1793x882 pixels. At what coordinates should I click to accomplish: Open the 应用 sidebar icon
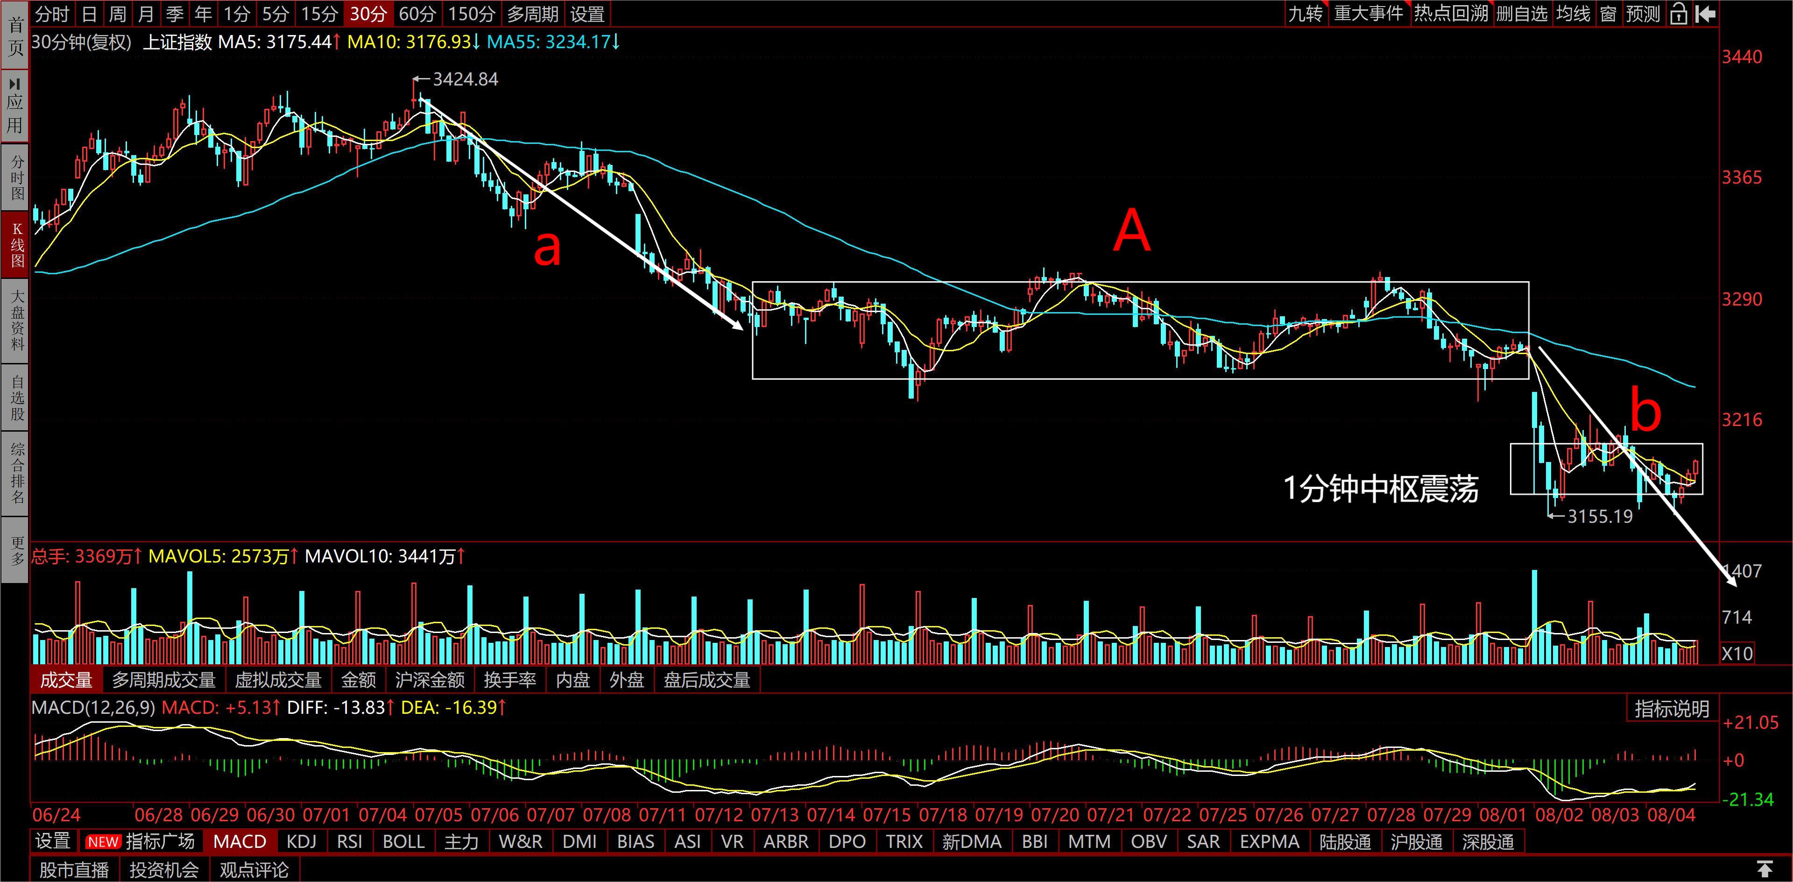pyautogui.click(x=14, y=106)
